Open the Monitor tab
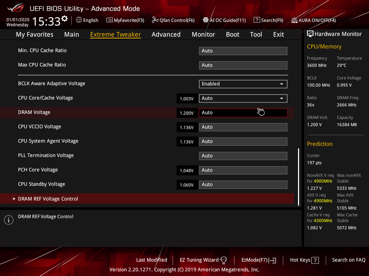The image size is (369, 276). (x=203, y=34)
